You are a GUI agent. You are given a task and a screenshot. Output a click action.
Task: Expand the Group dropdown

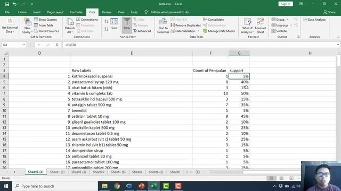[288, 20]
